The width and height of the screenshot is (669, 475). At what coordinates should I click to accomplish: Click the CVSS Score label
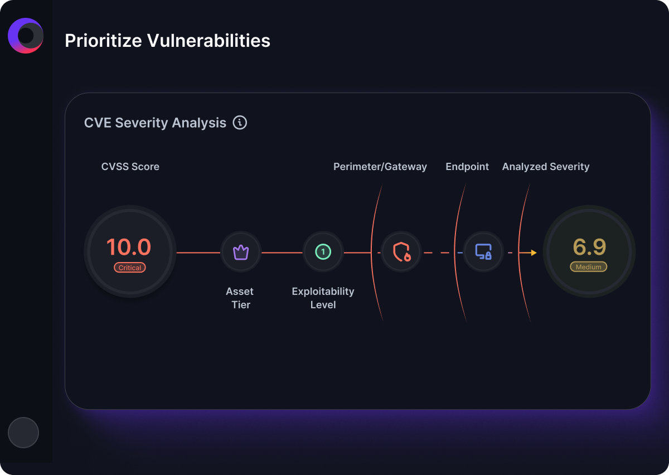click(x=130, y=167)
